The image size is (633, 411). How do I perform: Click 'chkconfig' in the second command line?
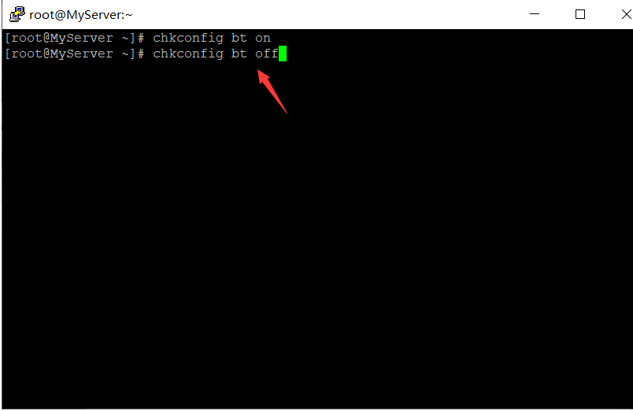(x=188, y=54)
